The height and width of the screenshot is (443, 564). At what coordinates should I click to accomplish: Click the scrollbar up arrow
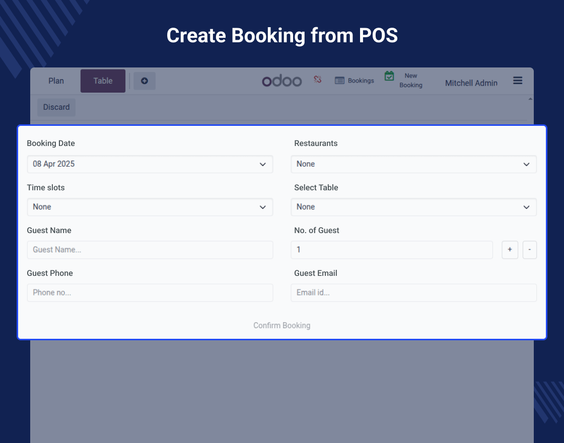530,99
